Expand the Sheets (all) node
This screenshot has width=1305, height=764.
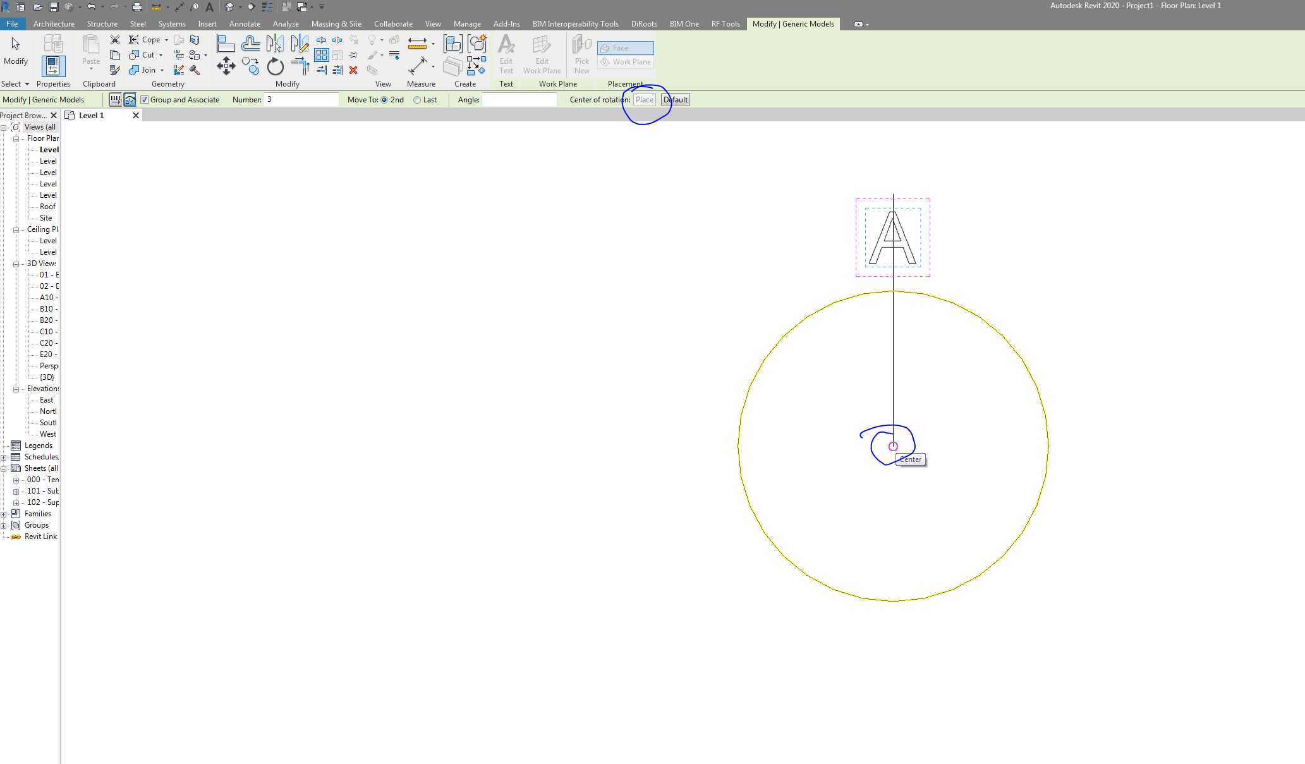(4, 468)
